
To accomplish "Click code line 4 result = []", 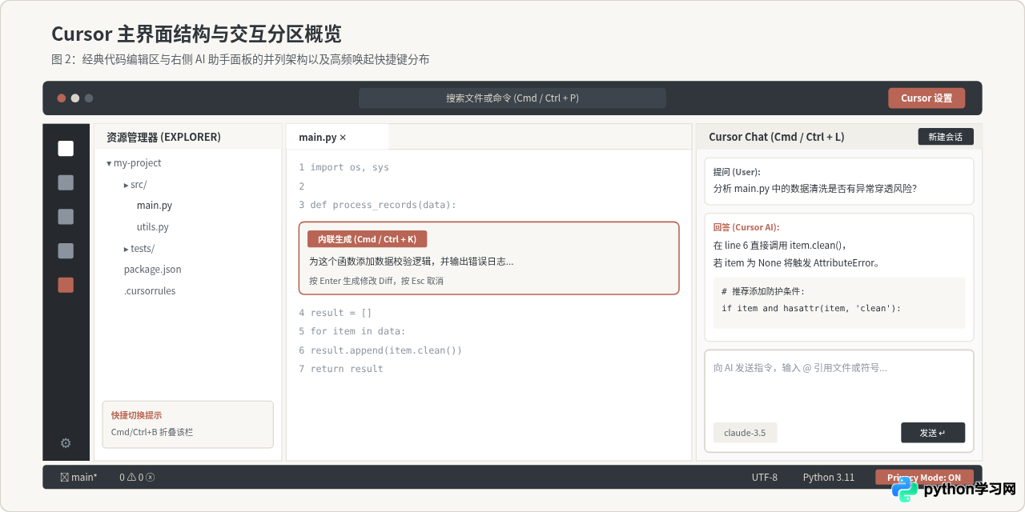I will 336,313.
